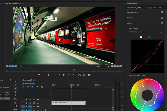This screenshot has height=111, width=167.
Task: Toggle V1 track output eye
Action: (38, 106)
